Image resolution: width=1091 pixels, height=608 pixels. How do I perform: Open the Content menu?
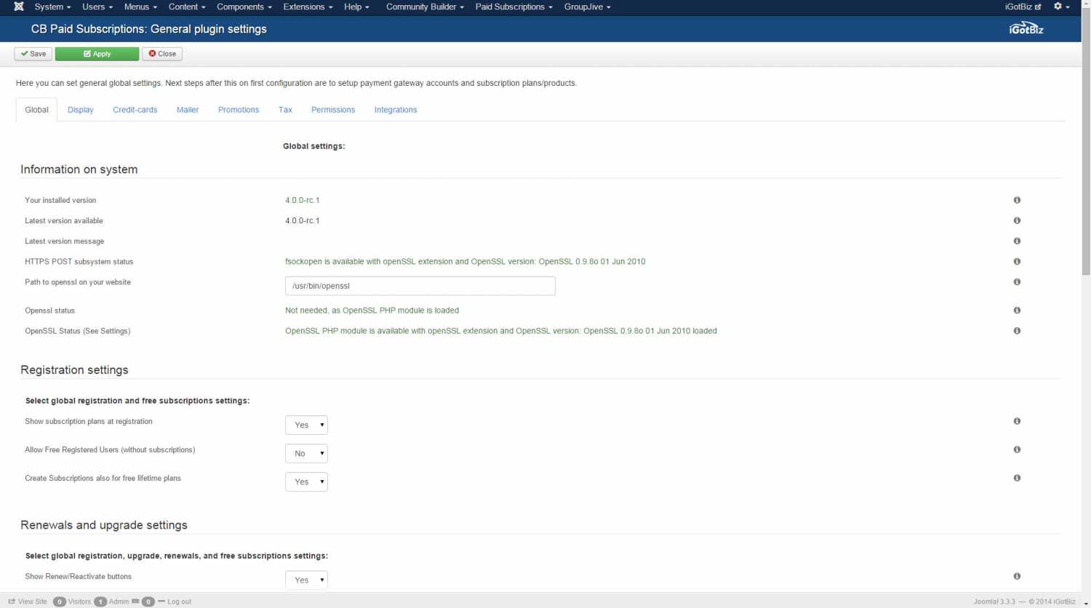tap(187, 7)
